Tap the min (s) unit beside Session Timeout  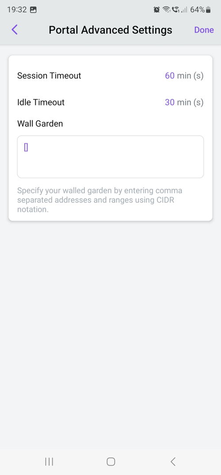click(x=190, y=75)
